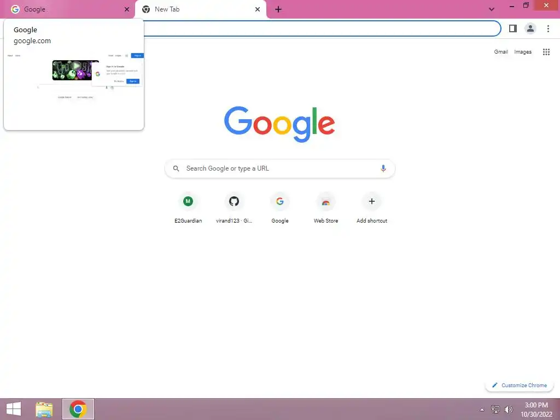Minimize the Chrome window
The image size is (560, 420).
click(511, 5)
